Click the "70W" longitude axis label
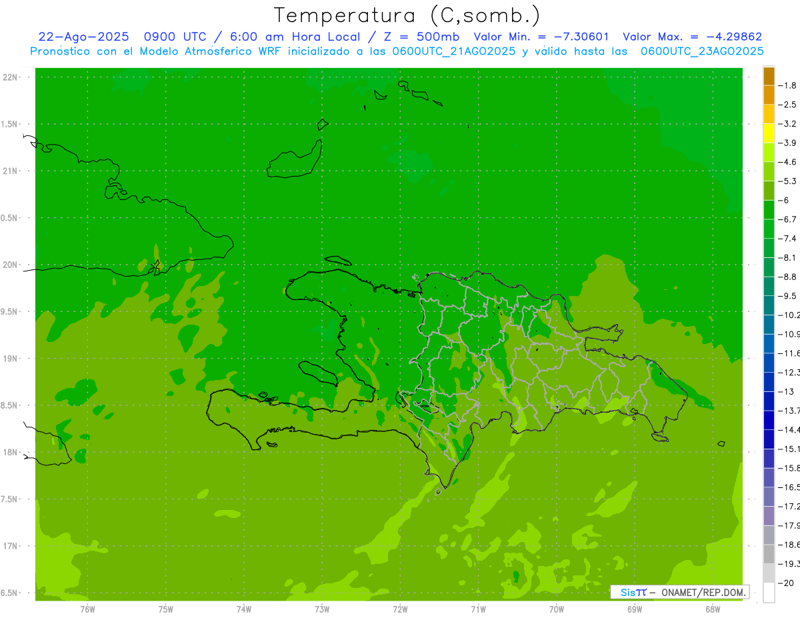The image size is (800, 618). click(x=557, y=609)
